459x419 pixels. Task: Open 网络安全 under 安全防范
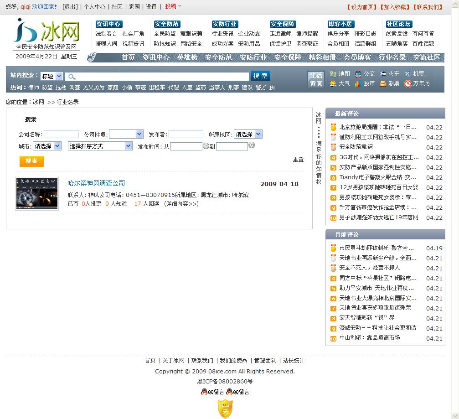[191, 44]
